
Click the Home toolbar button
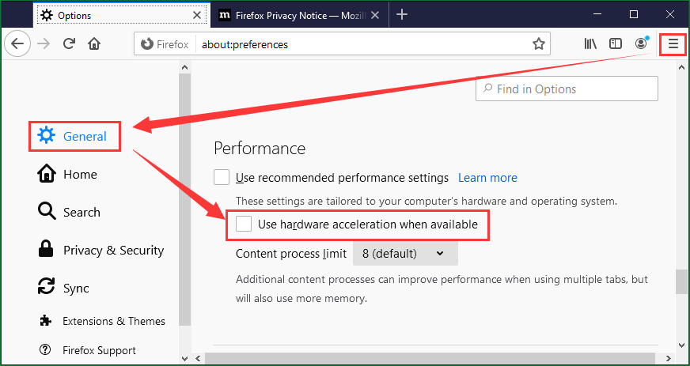94,44
